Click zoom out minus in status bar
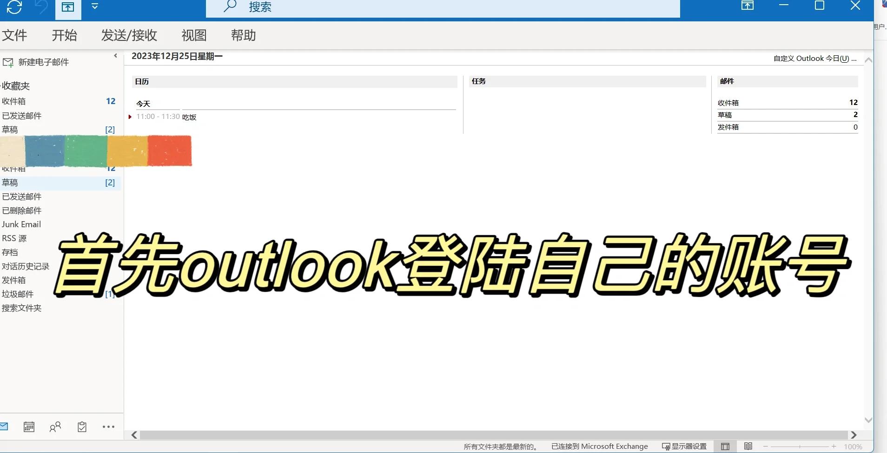Viewport: 887px width, 453px height. click(765, 446)
